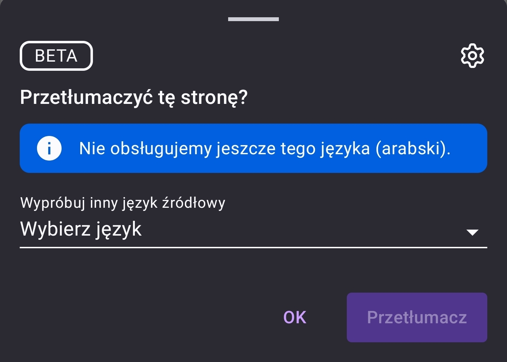Open the "Wybierz język" selector

[x=81, y=229]
